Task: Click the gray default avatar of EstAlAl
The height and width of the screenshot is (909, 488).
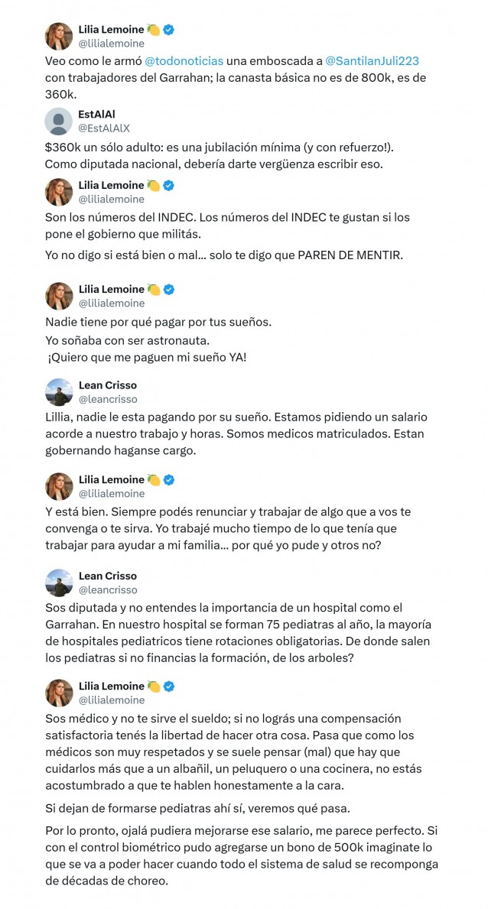Action: click(59, 121)
